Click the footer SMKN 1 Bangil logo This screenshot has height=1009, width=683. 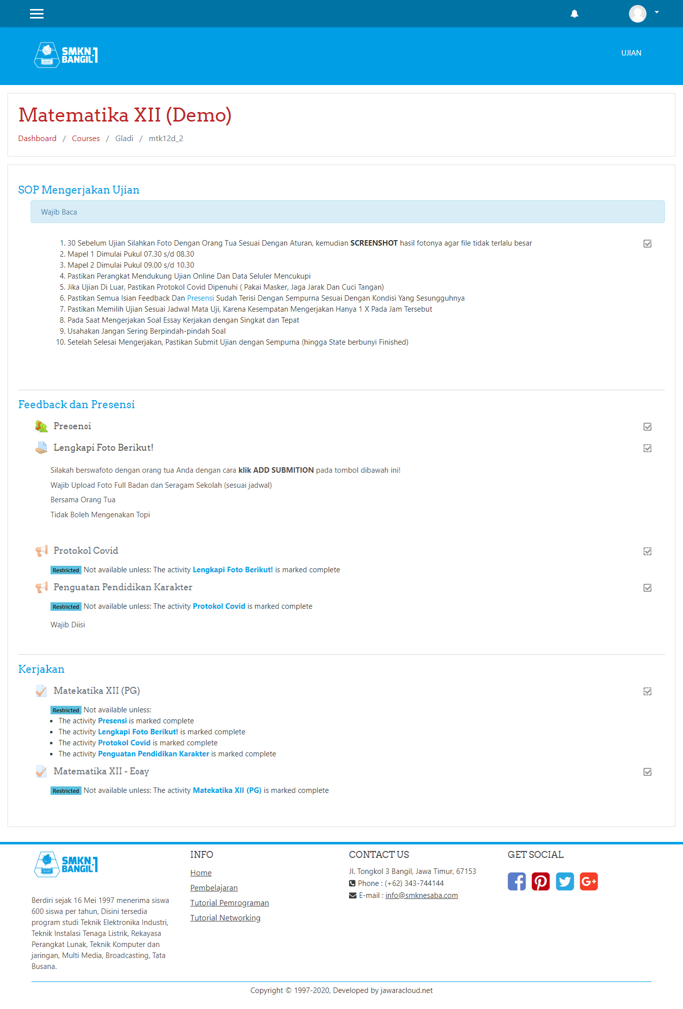tap(66, 864)
